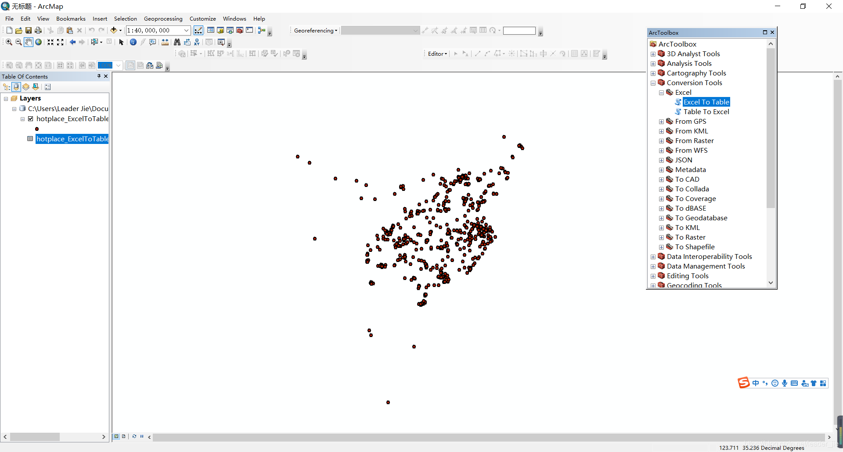Toggle List By Source view
This screenshot has height=452, width=843.
[16, 87]
